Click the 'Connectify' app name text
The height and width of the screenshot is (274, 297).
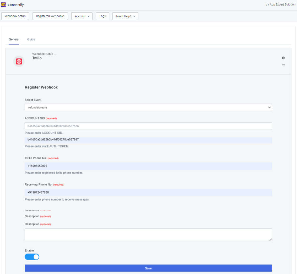[16, 5]
